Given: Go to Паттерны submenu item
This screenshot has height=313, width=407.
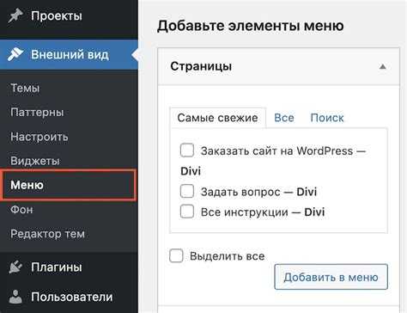Looking at the screenshot, I should point(37,112).
